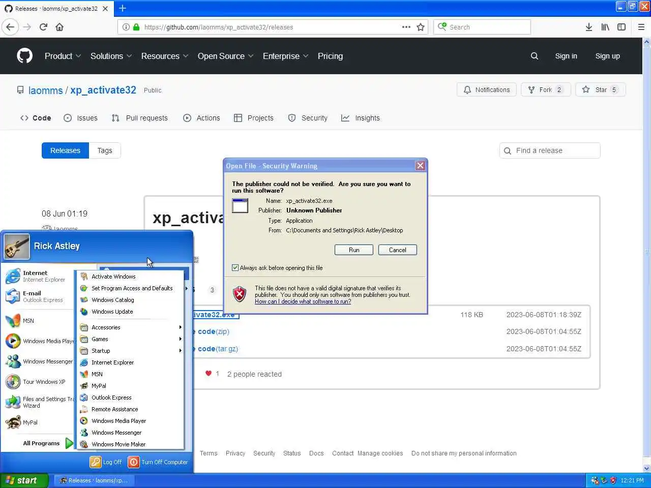The image size is (651, 488).
Task: Click the Notifications button on the repo
Action: point(487,89)
